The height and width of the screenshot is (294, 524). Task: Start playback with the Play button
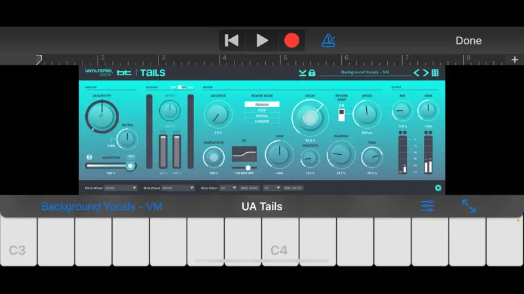click(x=261, y=41)
